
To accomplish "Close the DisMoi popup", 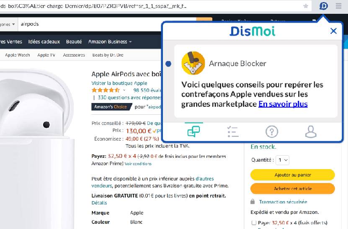I will 333,31.
